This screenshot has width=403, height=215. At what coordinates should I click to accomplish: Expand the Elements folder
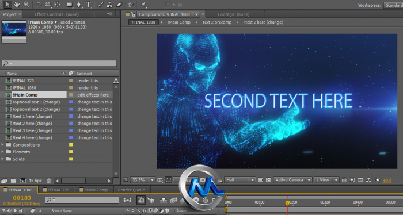pyautogui.click(x=2, y=152)
